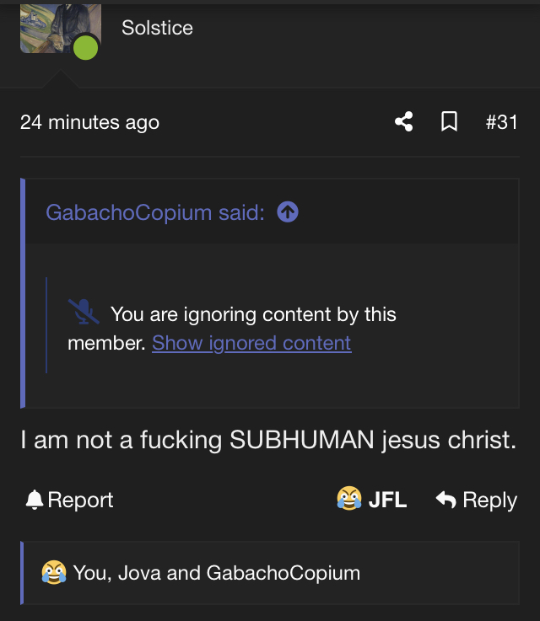
Task: Toggle the bookmark for this post
Action: [450, 122]
